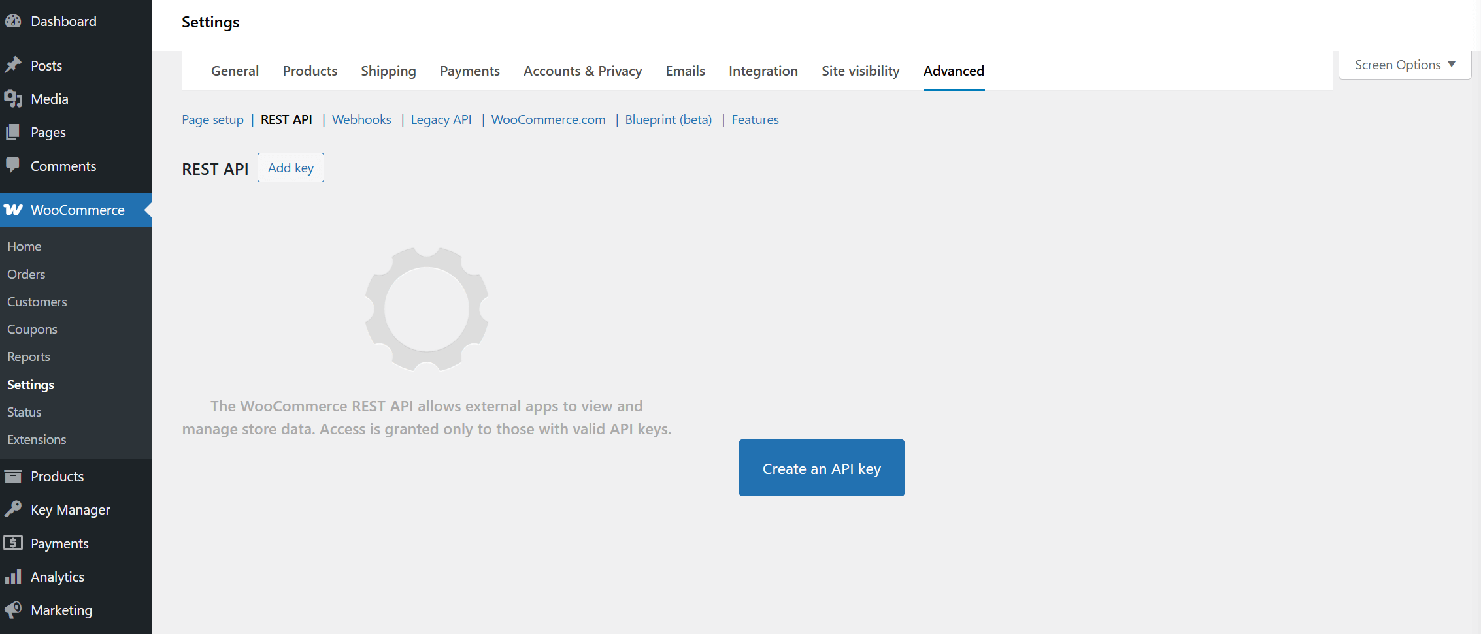
Task: Go to the Integration tab
Action: tap(763, 71)
